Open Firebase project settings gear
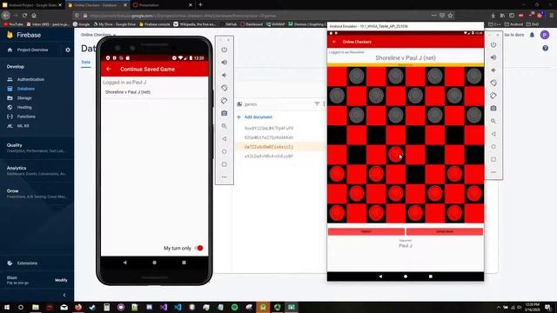 pos(68,50)
